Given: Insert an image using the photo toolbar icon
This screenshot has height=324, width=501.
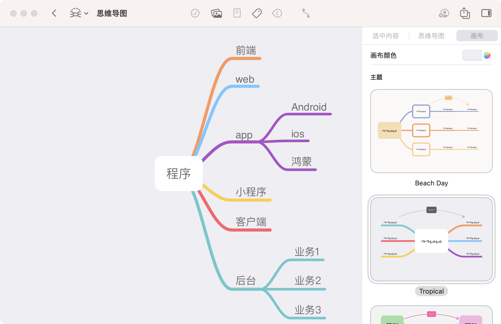Looking at the screenshot, I should (x=216, y=13).
